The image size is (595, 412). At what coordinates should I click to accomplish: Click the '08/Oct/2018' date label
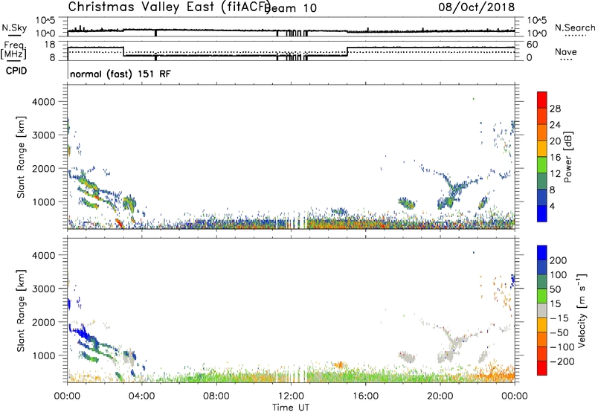(477, 7)
